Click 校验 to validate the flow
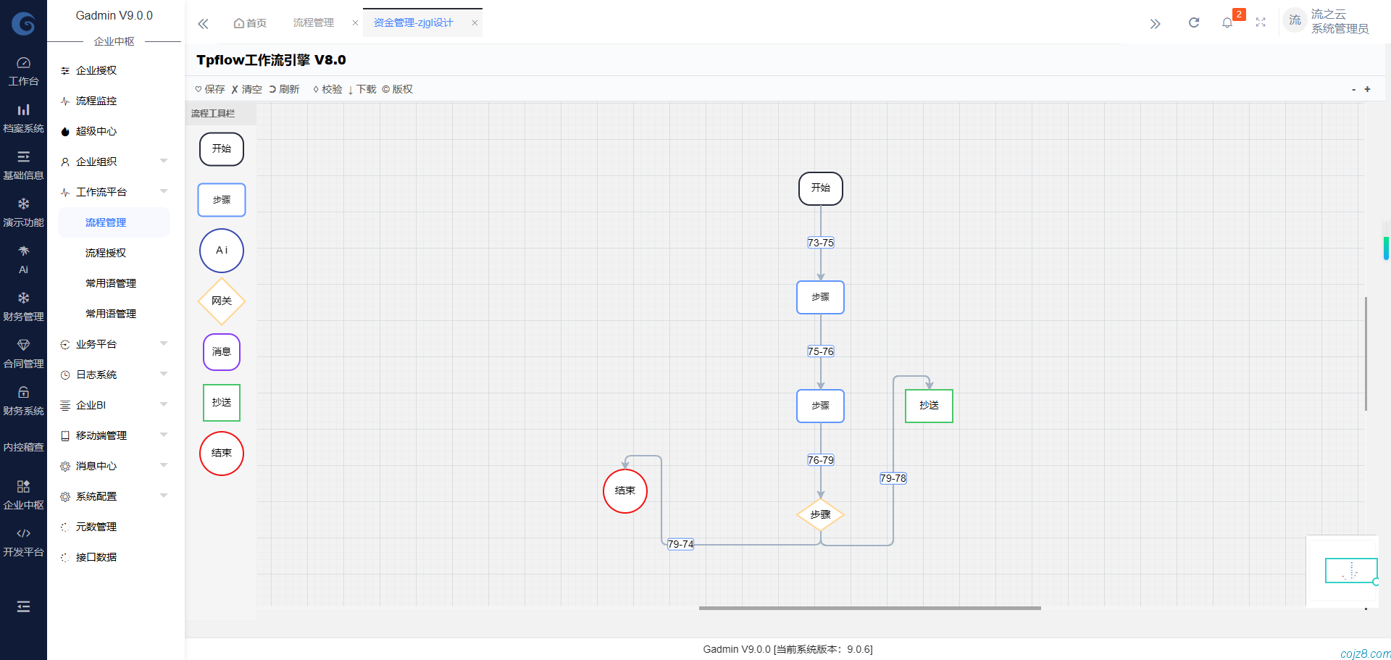Viewport: 1391px width, 660px height. point(327,89)
